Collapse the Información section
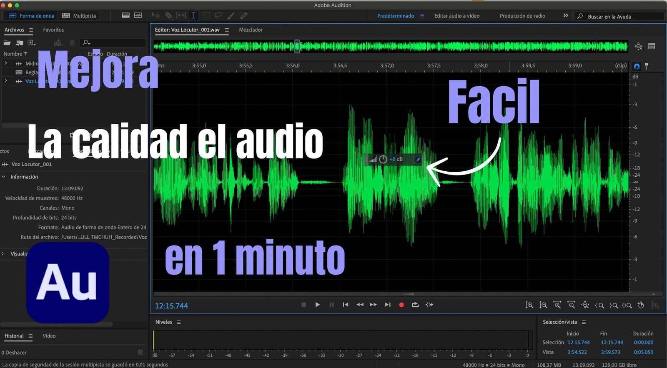This screenshot has height=368, width=667. [4, 177]
